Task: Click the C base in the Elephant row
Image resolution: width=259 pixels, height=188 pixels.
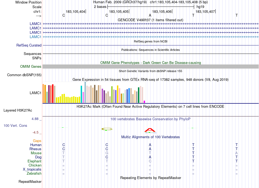Action: (150, 161)
